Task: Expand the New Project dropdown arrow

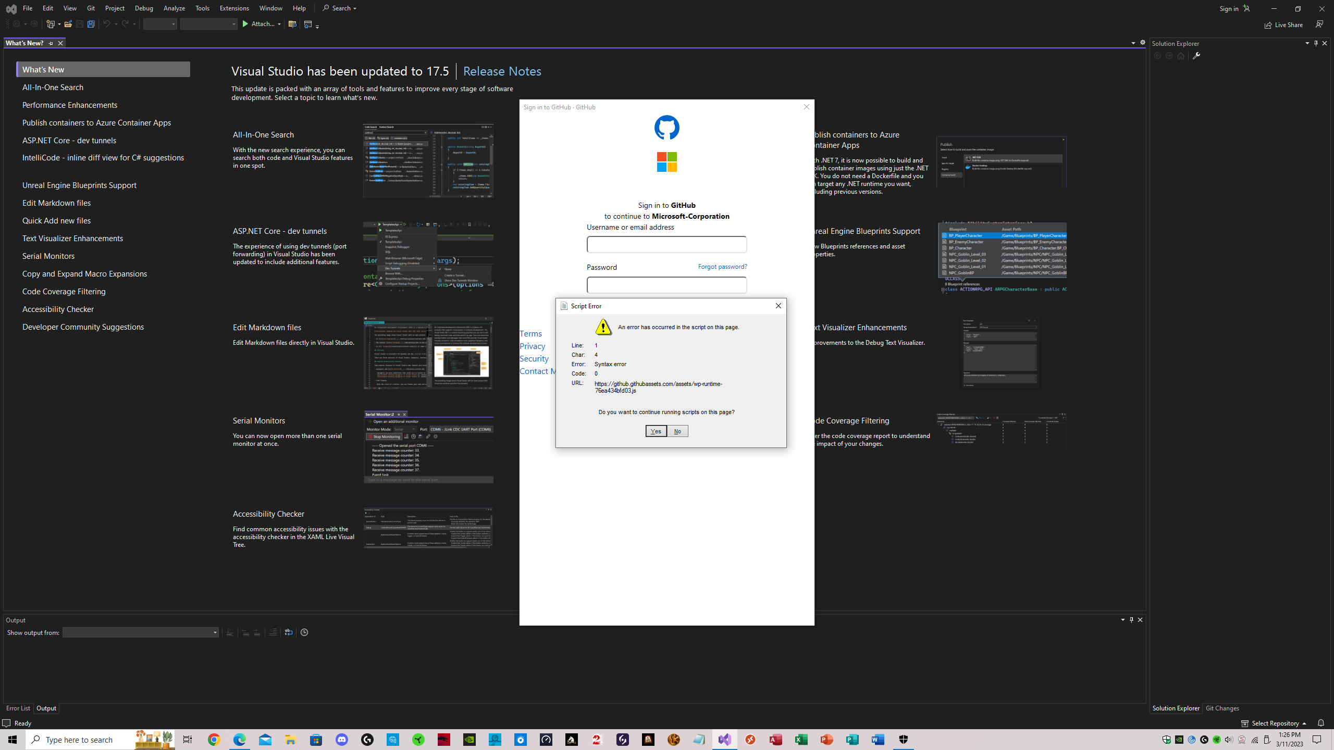Action: [59, 24]
